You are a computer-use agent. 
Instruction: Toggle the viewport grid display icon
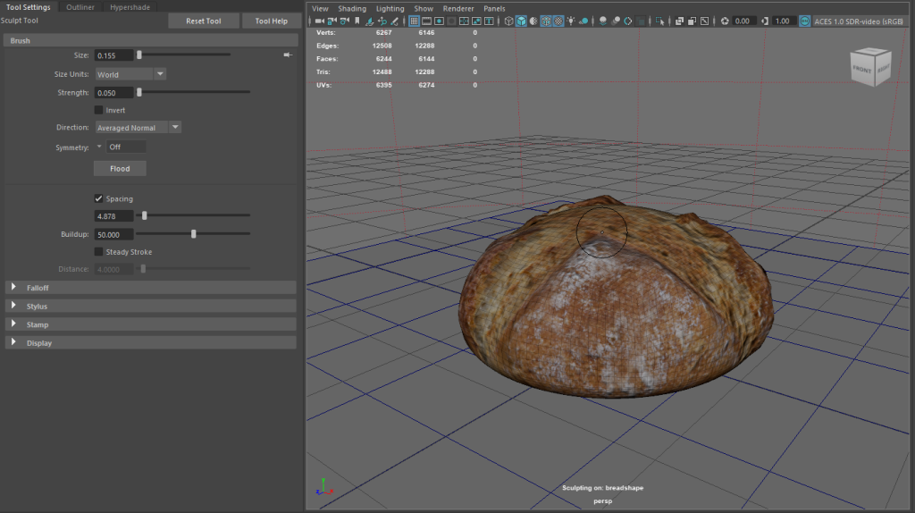point(415,21)
